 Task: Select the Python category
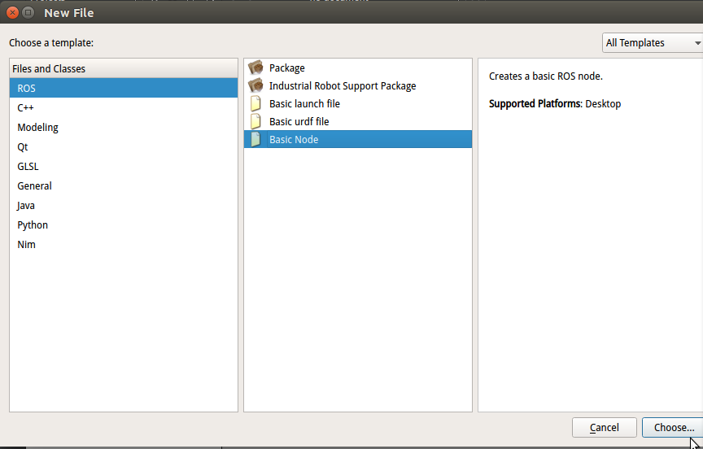[124, 225]
